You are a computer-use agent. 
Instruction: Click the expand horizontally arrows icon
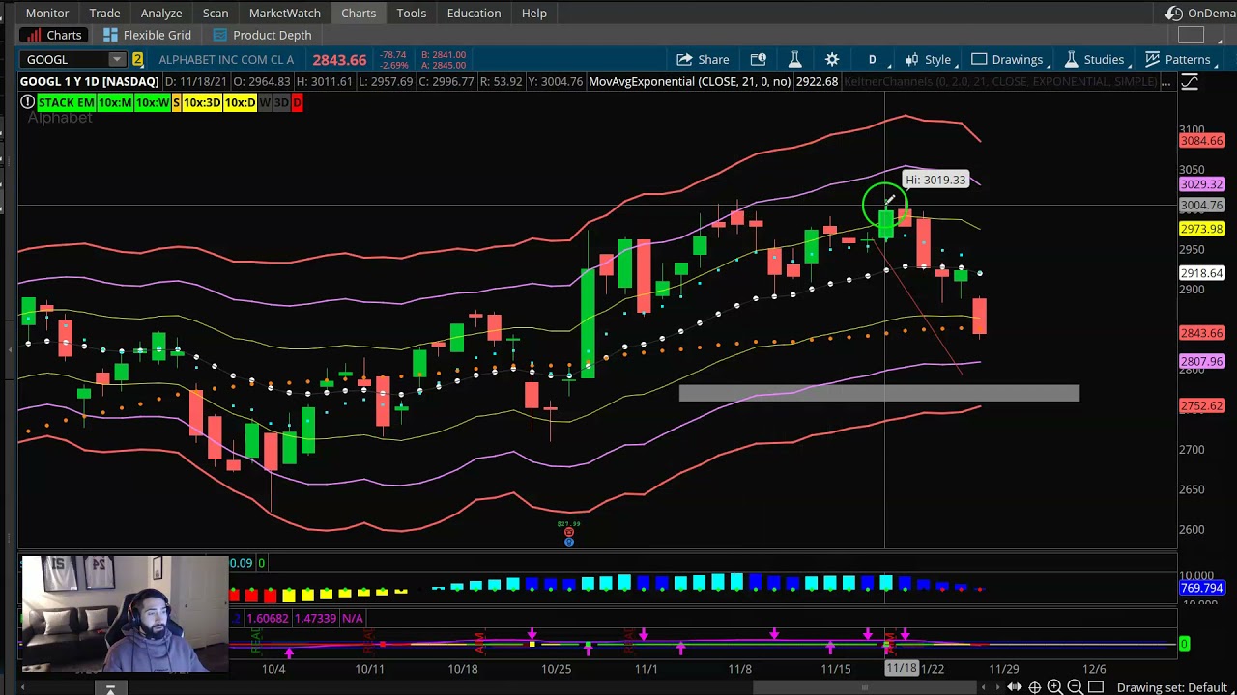[x=1015, y=687]
